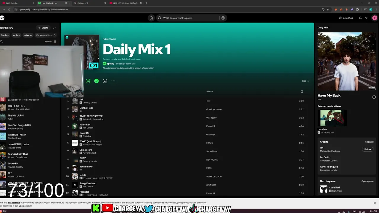Open the user profile avatar D
The height and width of the screenshot is (213, 379).
[x=375, y=18]
